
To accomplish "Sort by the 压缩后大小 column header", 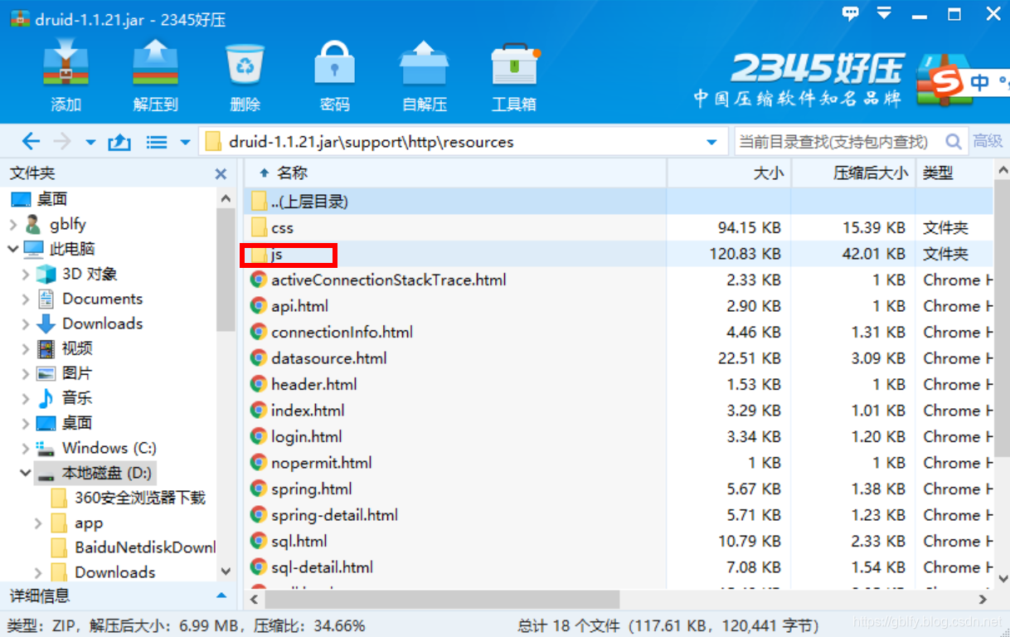I will pyautogui.click(x=853, y=173).
